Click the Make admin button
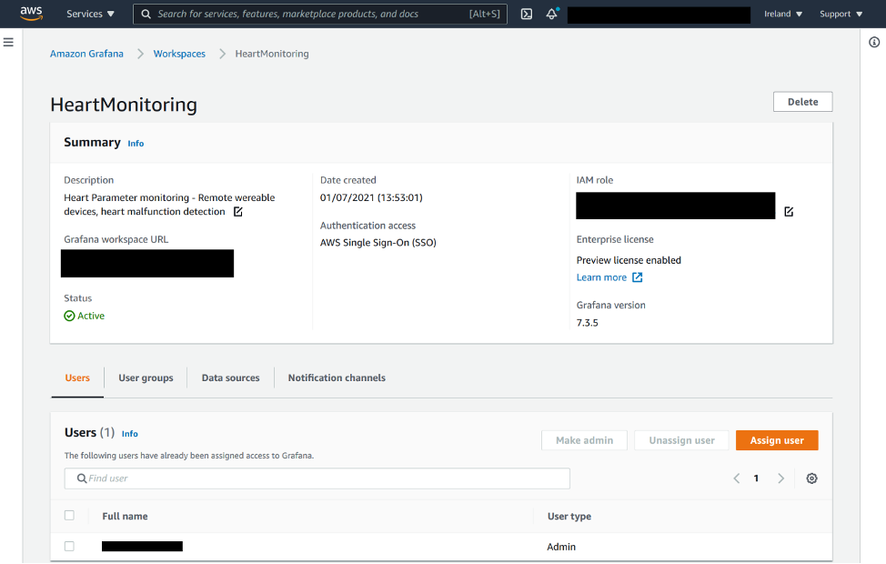The image size is (886, 564). [584, 441]
